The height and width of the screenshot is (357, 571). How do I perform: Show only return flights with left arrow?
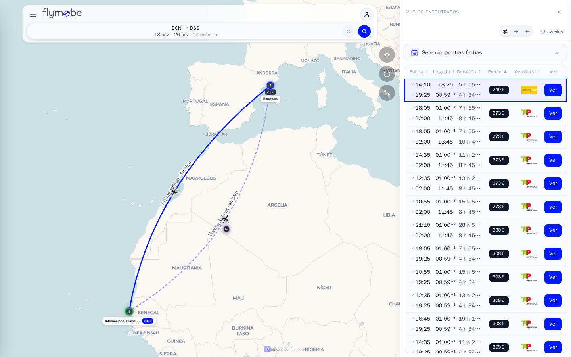click(527, 31)
